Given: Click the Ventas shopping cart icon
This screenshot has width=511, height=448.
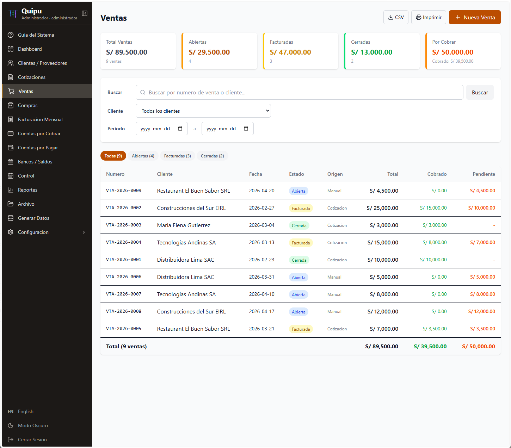Looking at the screenshot, I should tap(11, 91).
